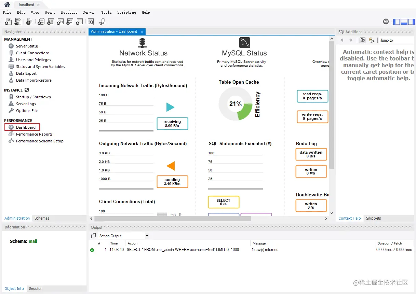Create a new view toolbar icon
The image size is (416, 294).
(60, 22)
